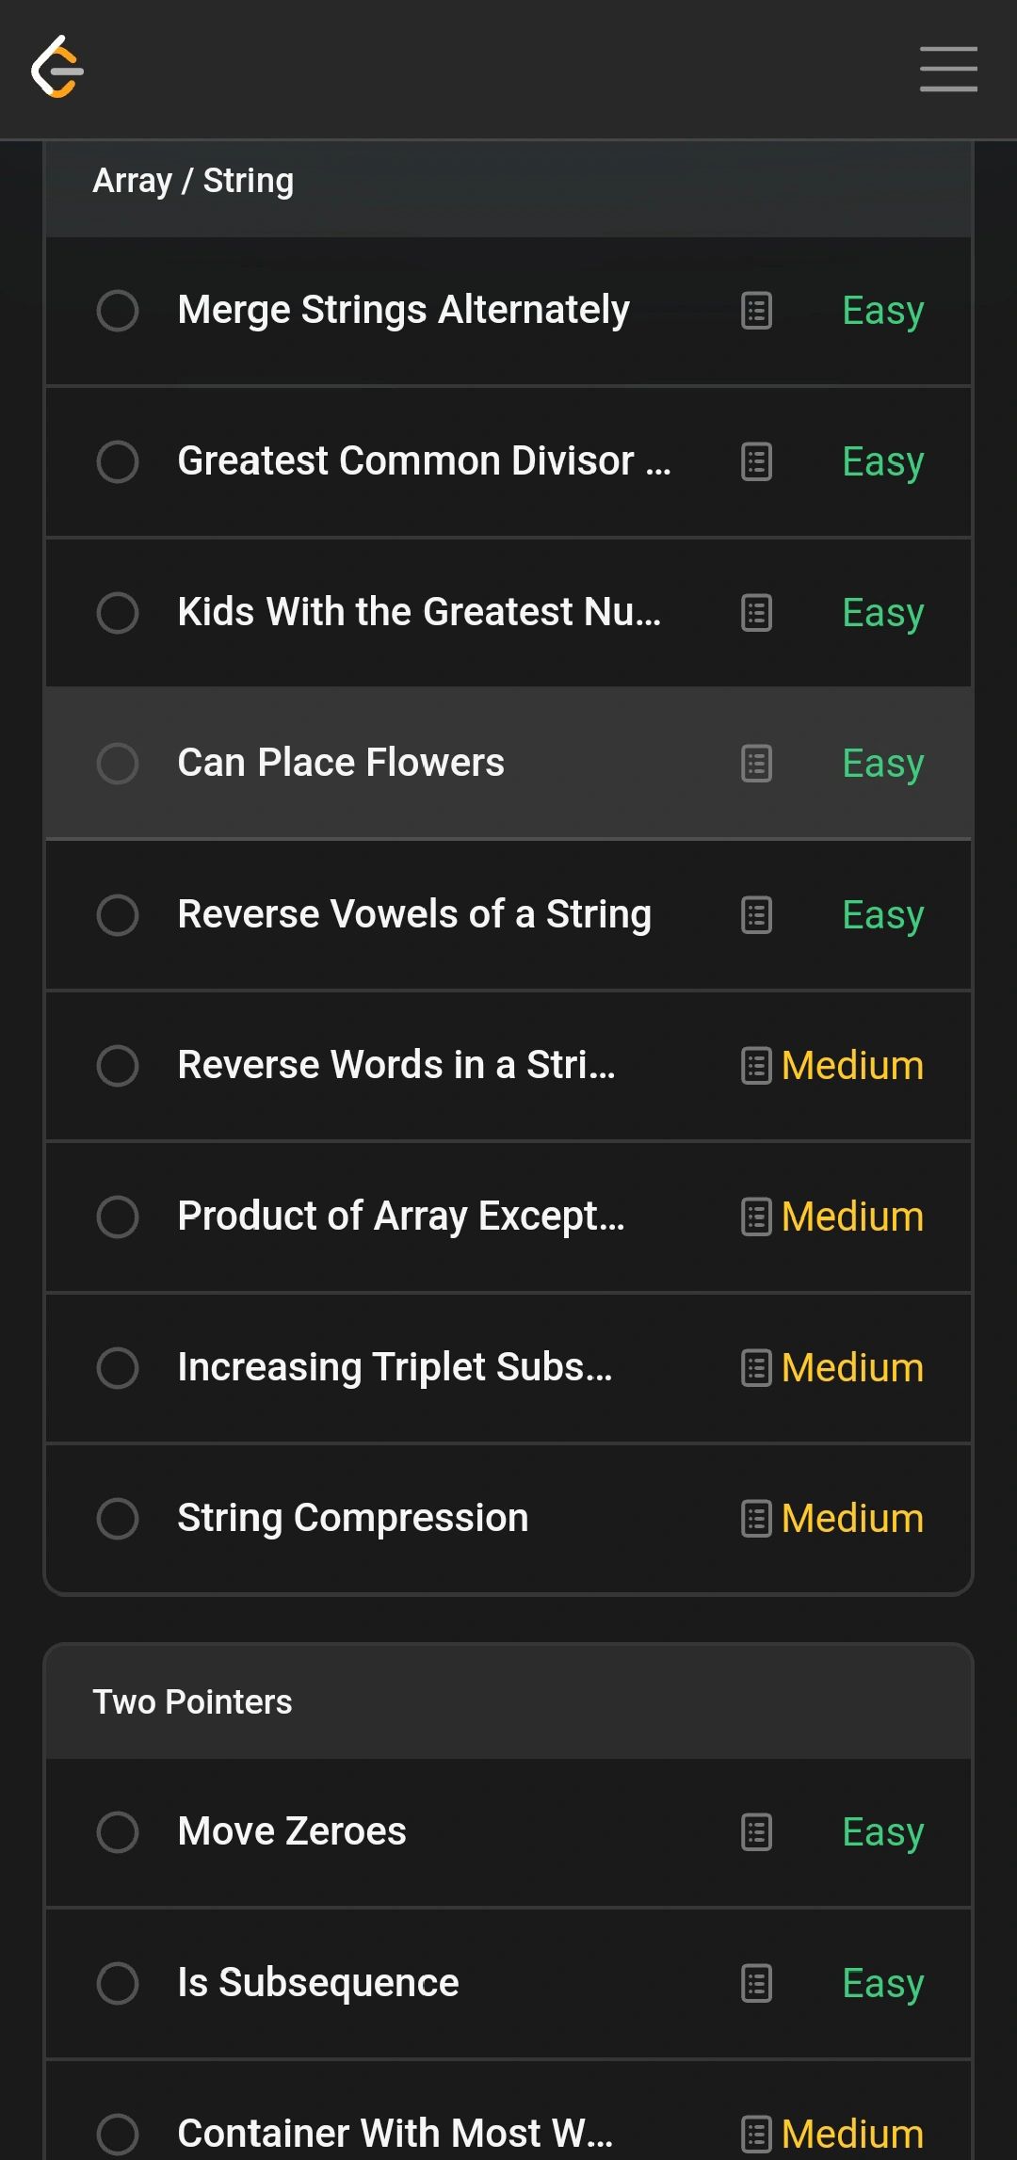
Task: Open editorial icon for Is Subsequence
Action: (x=756, y=1983)
